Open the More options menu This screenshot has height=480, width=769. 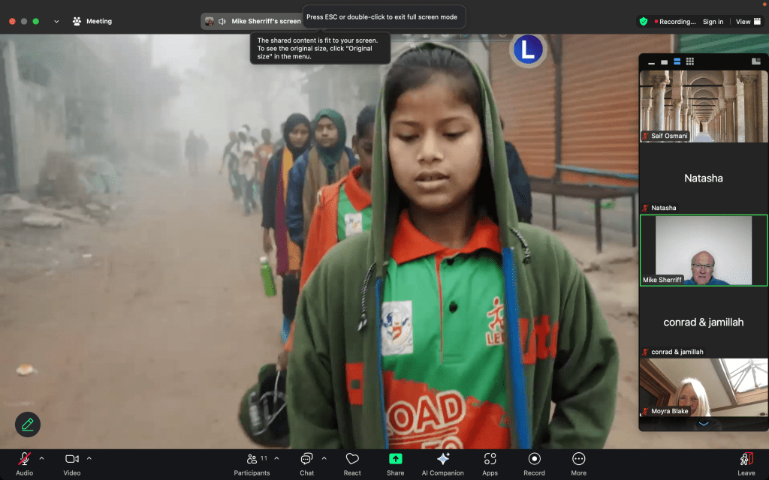pos(578,463)
